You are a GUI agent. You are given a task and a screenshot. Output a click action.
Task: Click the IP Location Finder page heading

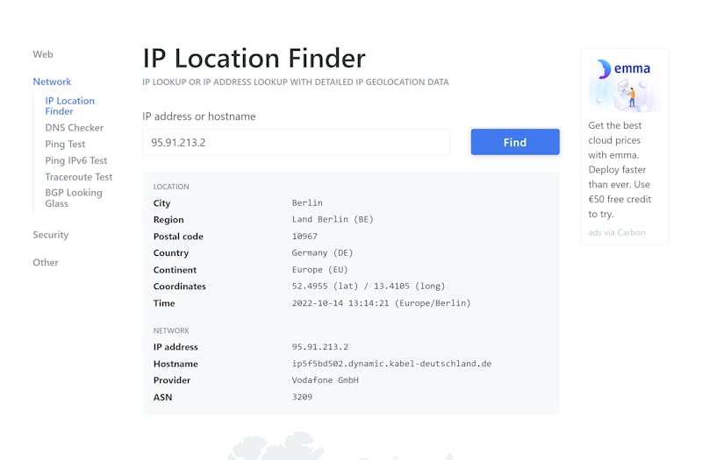[x=254, y=58]
